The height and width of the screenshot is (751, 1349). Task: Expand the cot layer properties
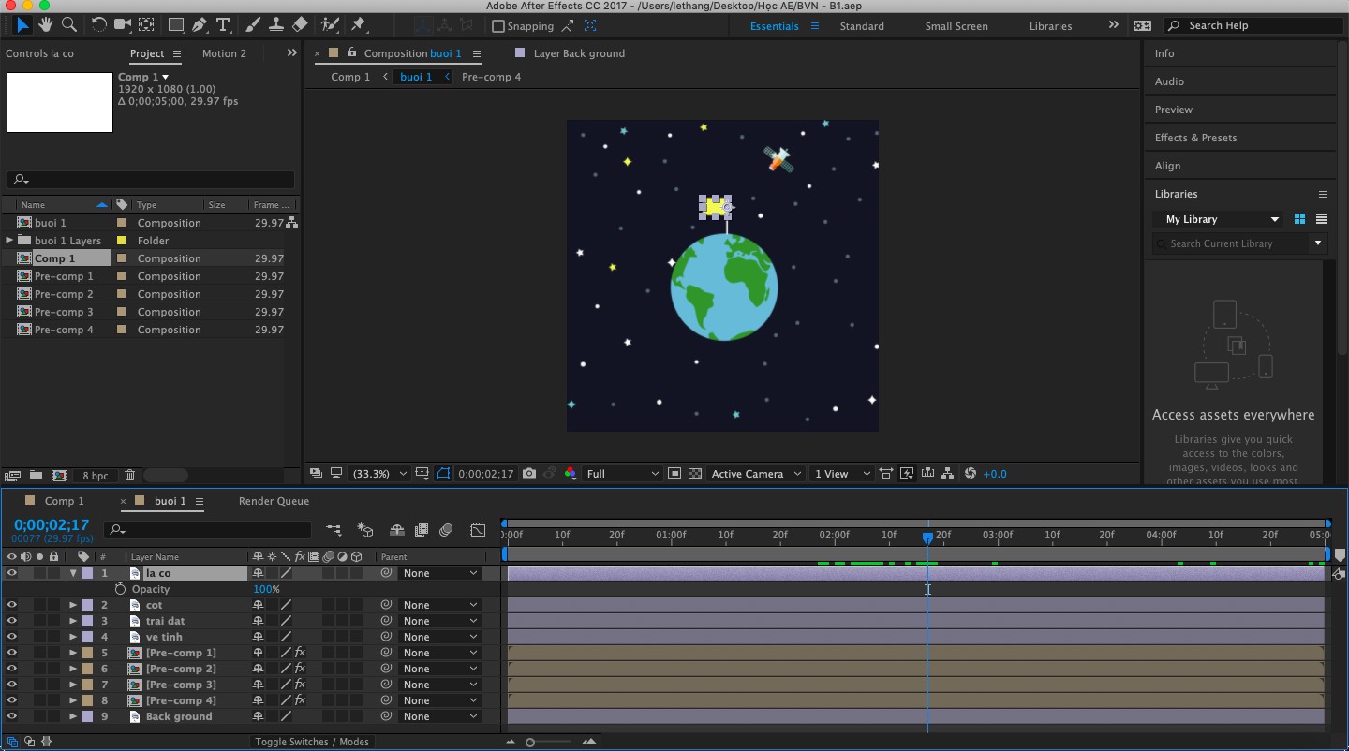(73, 605)
